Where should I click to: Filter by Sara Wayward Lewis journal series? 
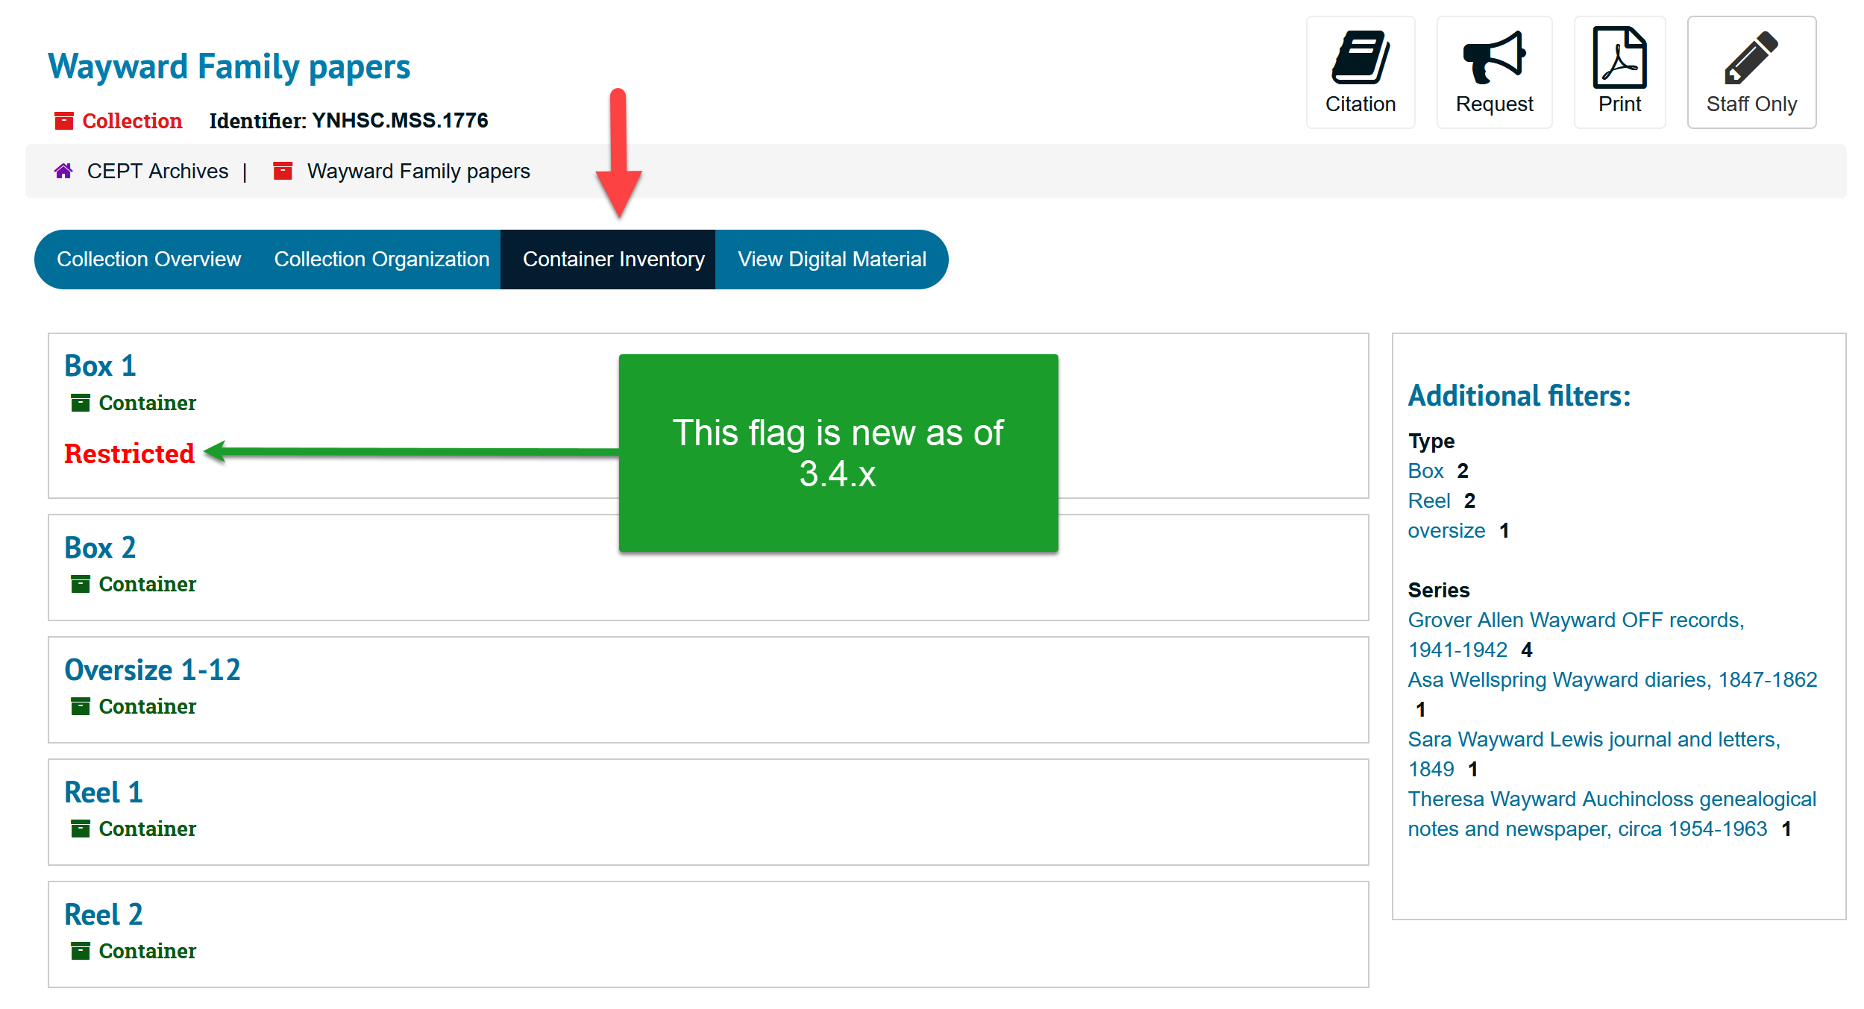point(1592,740)
